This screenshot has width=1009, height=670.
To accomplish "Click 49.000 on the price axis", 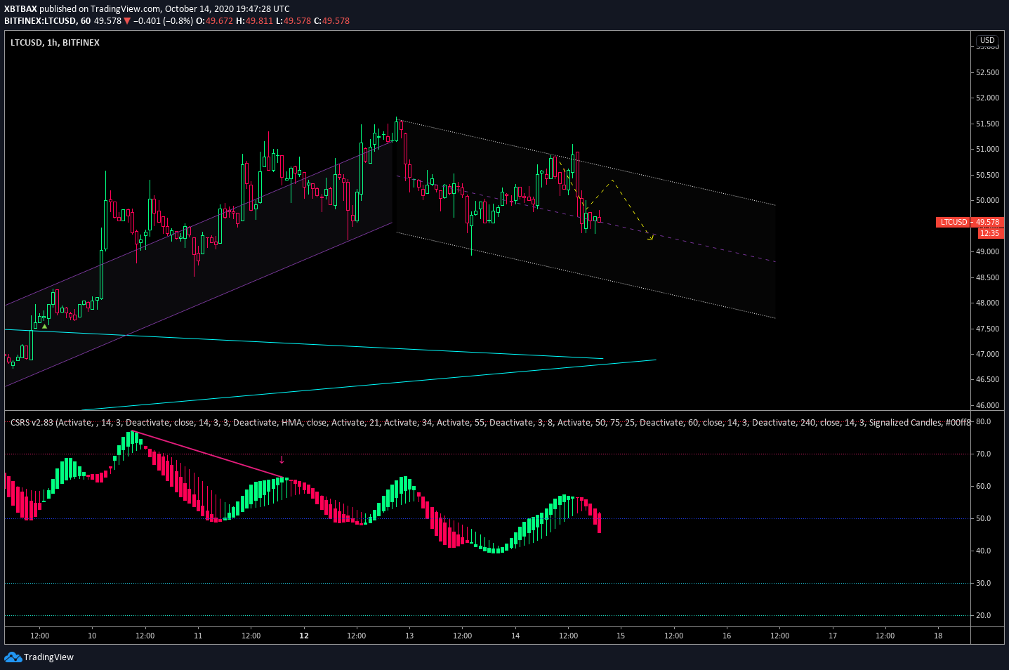I will (x=987, y=252).
